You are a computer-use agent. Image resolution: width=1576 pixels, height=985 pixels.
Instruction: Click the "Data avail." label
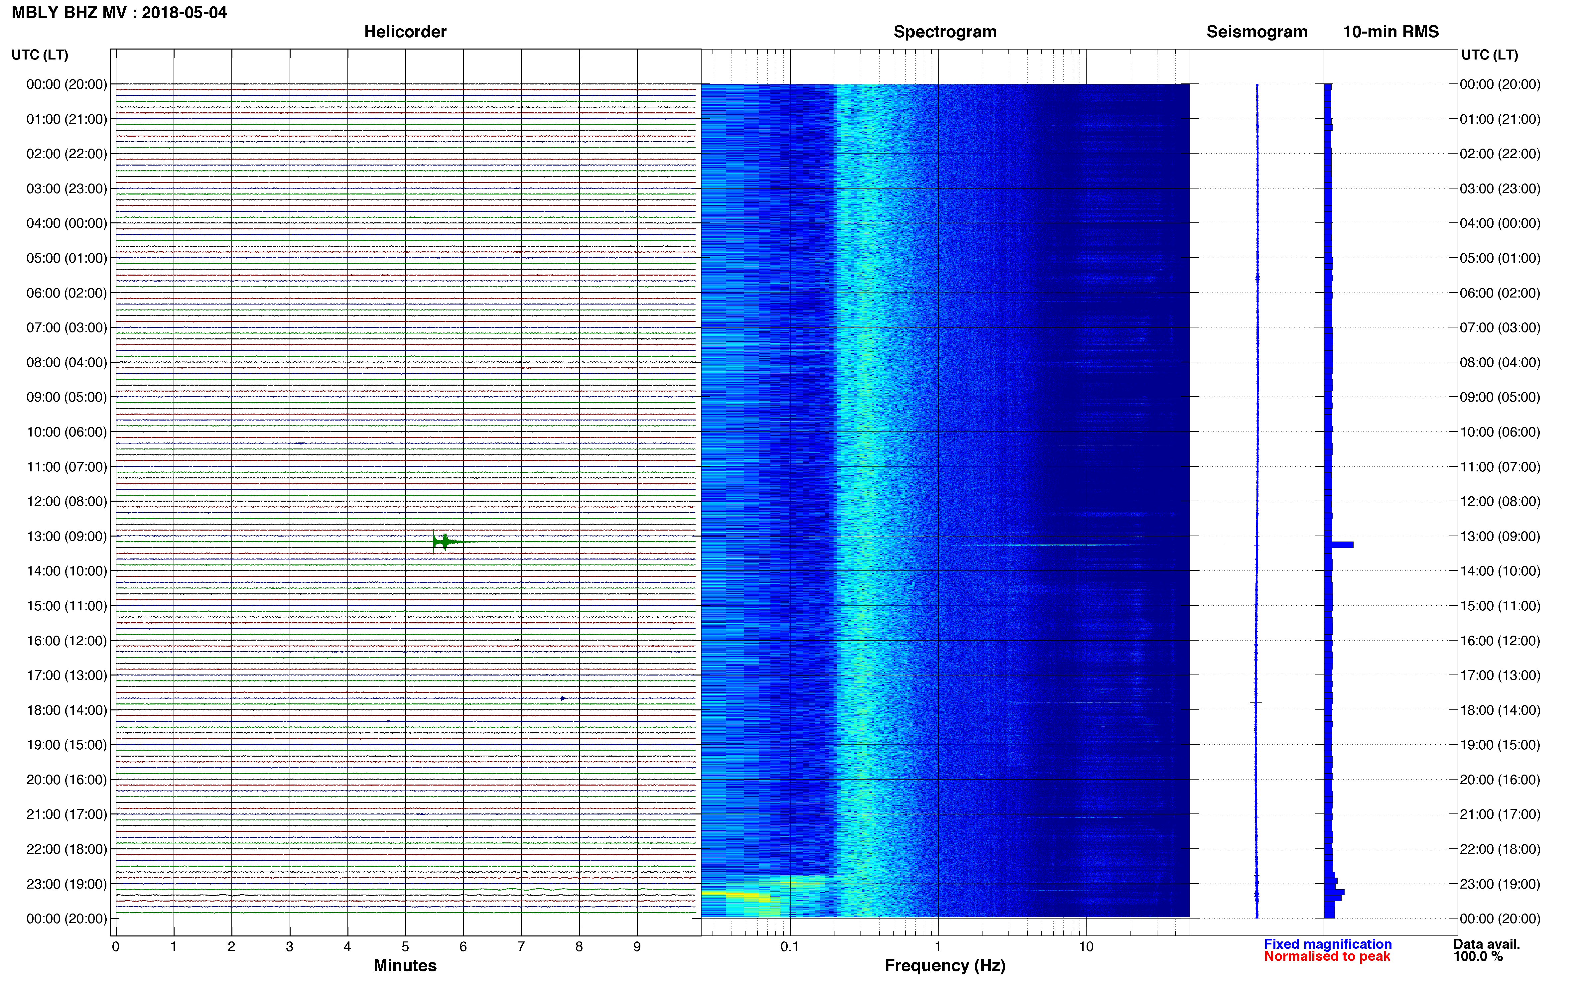pyautogui.click(x=1487, y=944)
